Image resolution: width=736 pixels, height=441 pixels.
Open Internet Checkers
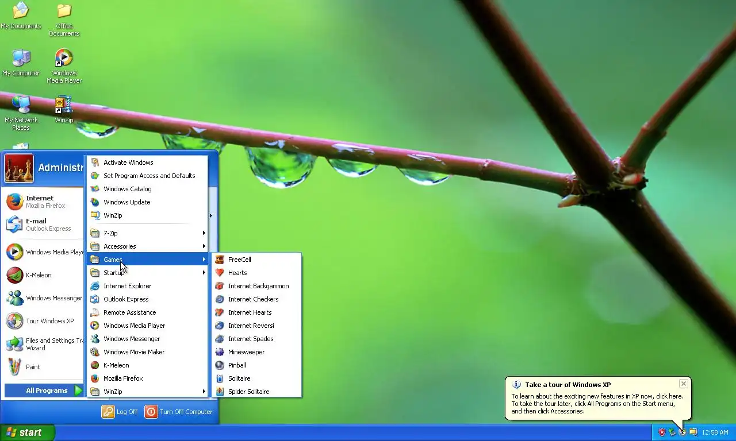[256, 299]
